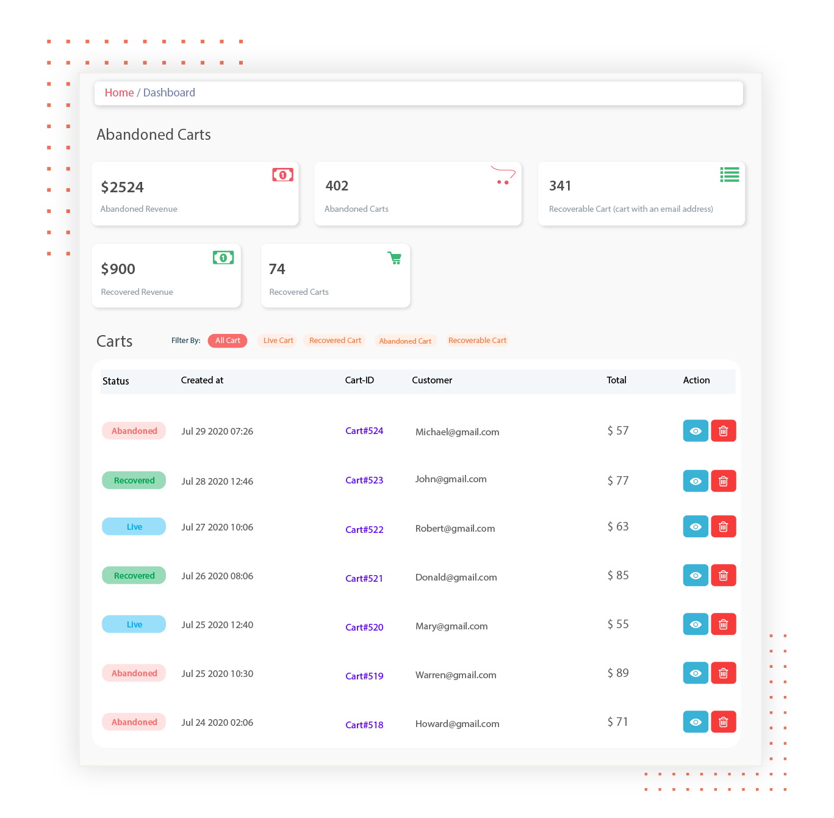The width and height of the screenshot is (834, 818).
Task: Click the Recovered status badge for Cart#521
Action: click(x=134, y=576)
